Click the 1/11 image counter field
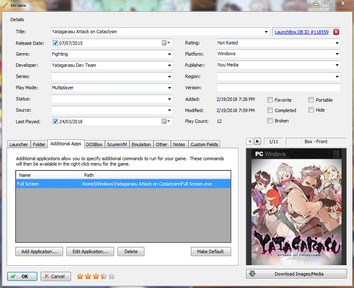 point(273,142)
